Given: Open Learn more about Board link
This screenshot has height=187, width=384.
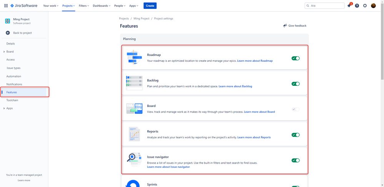Looking at the screenshot, I should 259,112.
